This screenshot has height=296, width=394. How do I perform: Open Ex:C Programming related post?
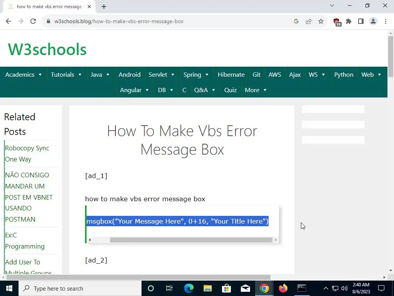(x=25, y=240)
